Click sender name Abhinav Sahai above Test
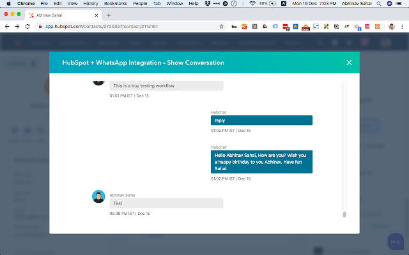The image size is (409, 255). pyautogui.click(x=122, y=195)
